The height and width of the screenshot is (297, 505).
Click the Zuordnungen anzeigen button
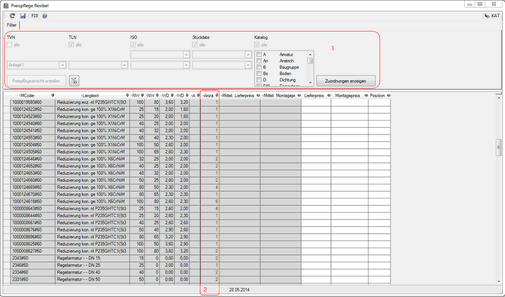coord(346,80)
